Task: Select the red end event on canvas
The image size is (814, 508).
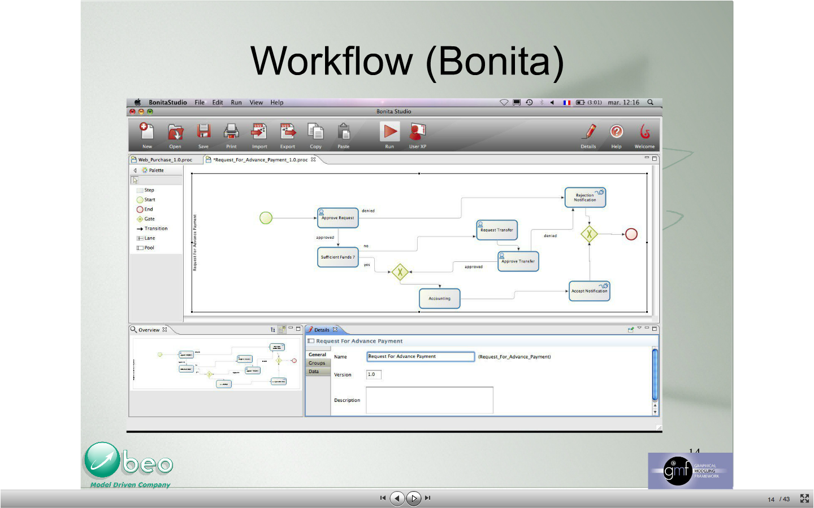Action: (x=631, y=234)
